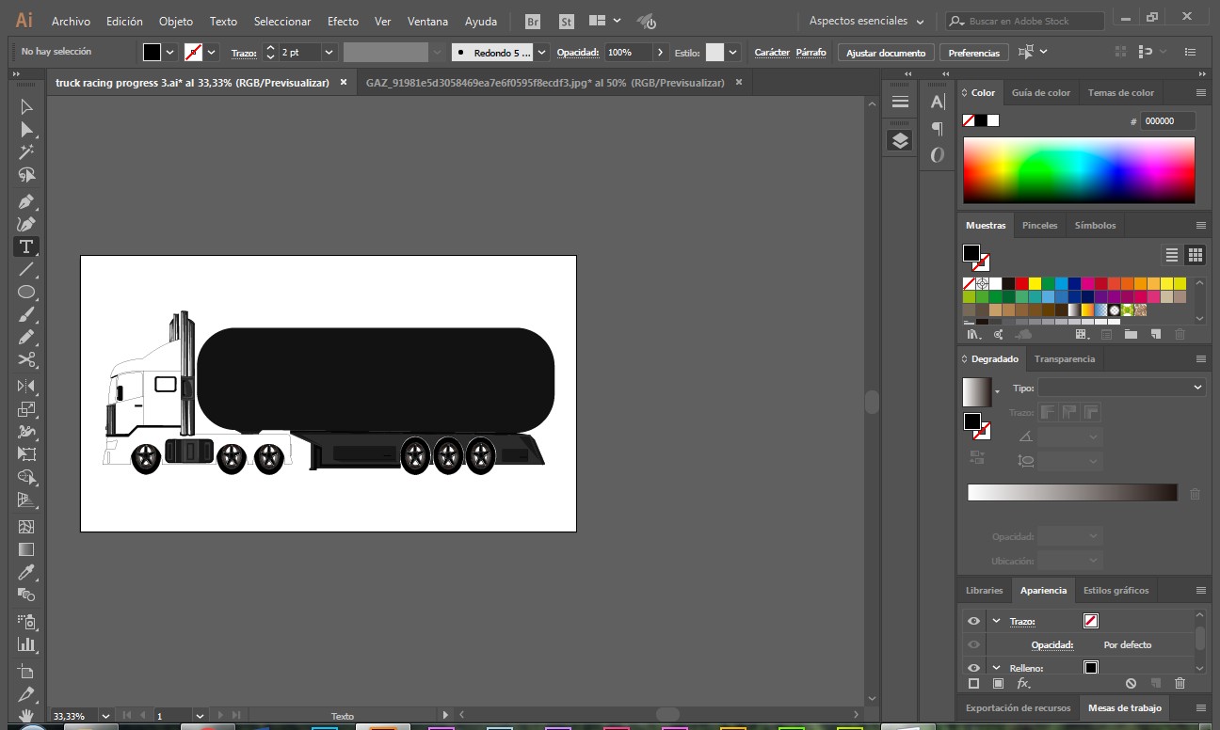Open the Carácter panel link
This screenshot has width=1220, height=730.
[x=772, y=53]
